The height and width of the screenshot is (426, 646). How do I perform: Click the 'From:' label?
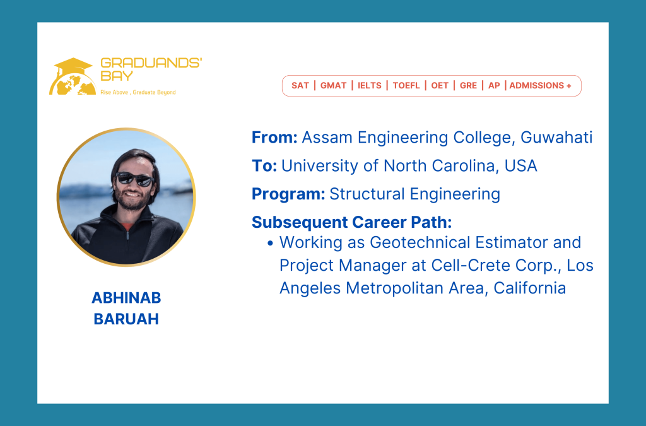(274, 138)
